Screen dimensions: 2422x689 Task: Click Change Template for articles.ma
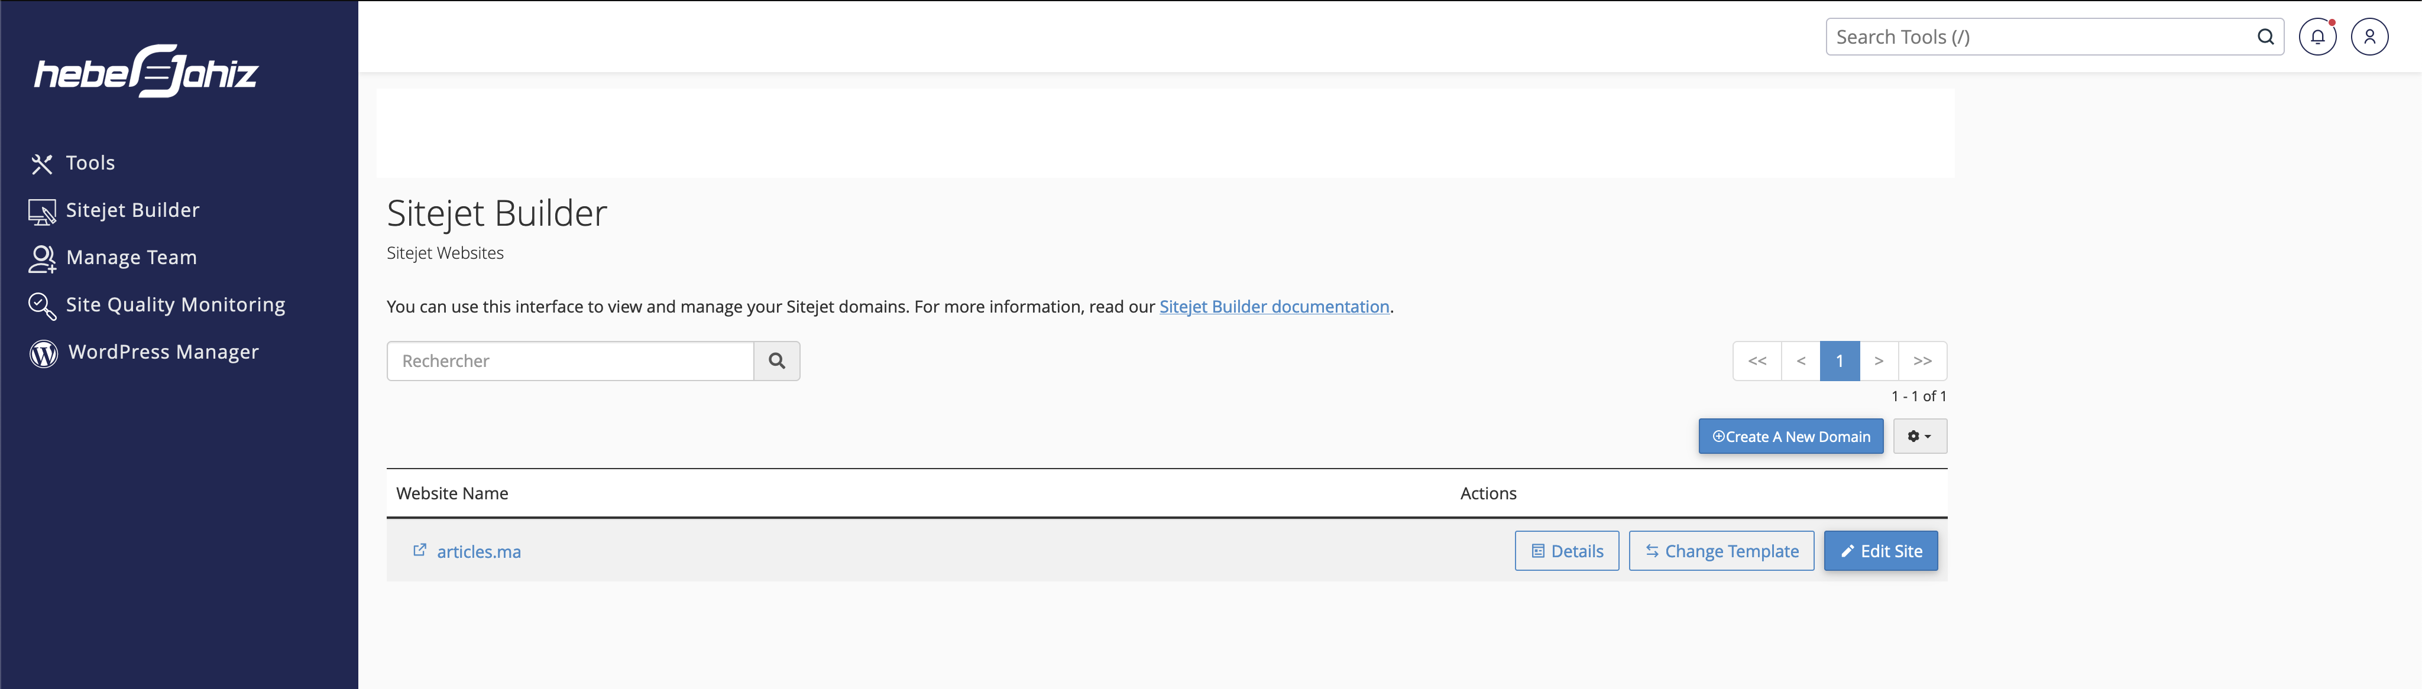[x=1721, y=551]
